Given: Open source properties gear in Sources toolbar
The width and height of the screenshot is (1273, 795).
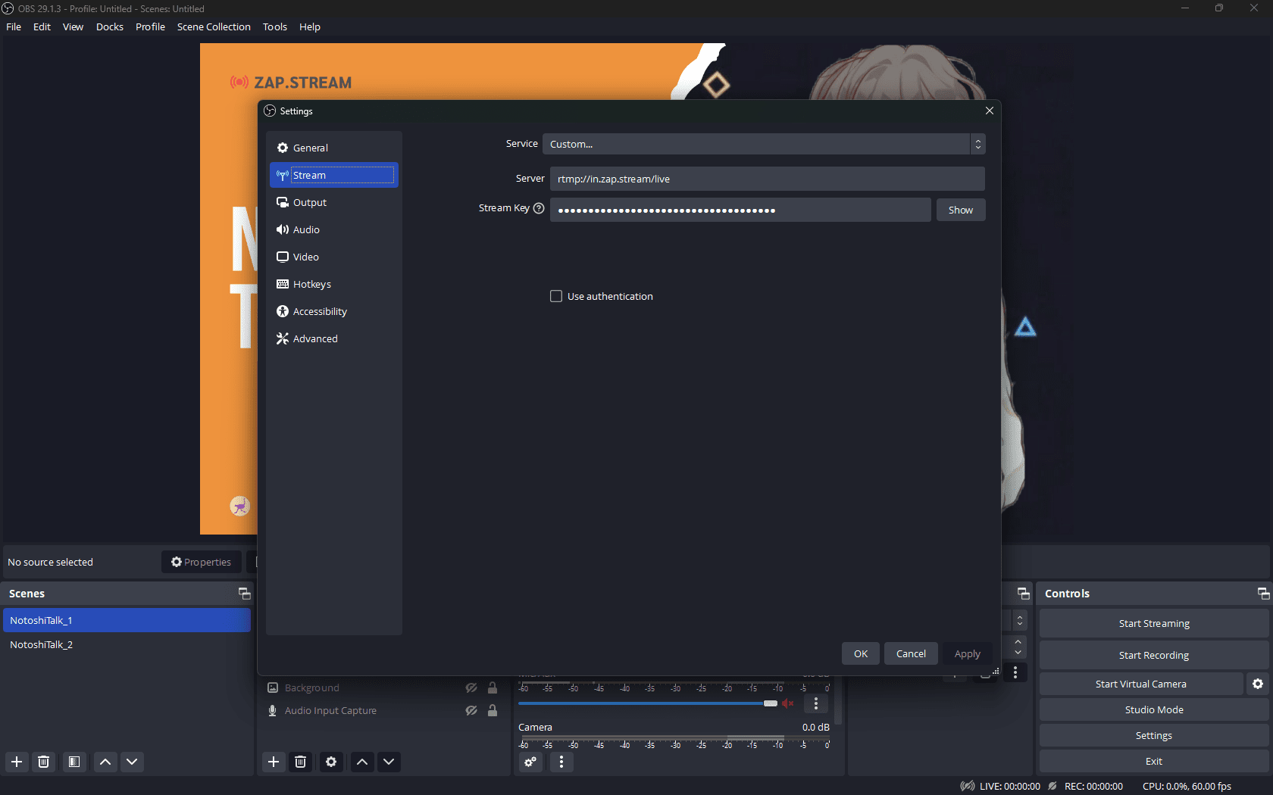Looking at the screenshot, I should tap(331, 762).
